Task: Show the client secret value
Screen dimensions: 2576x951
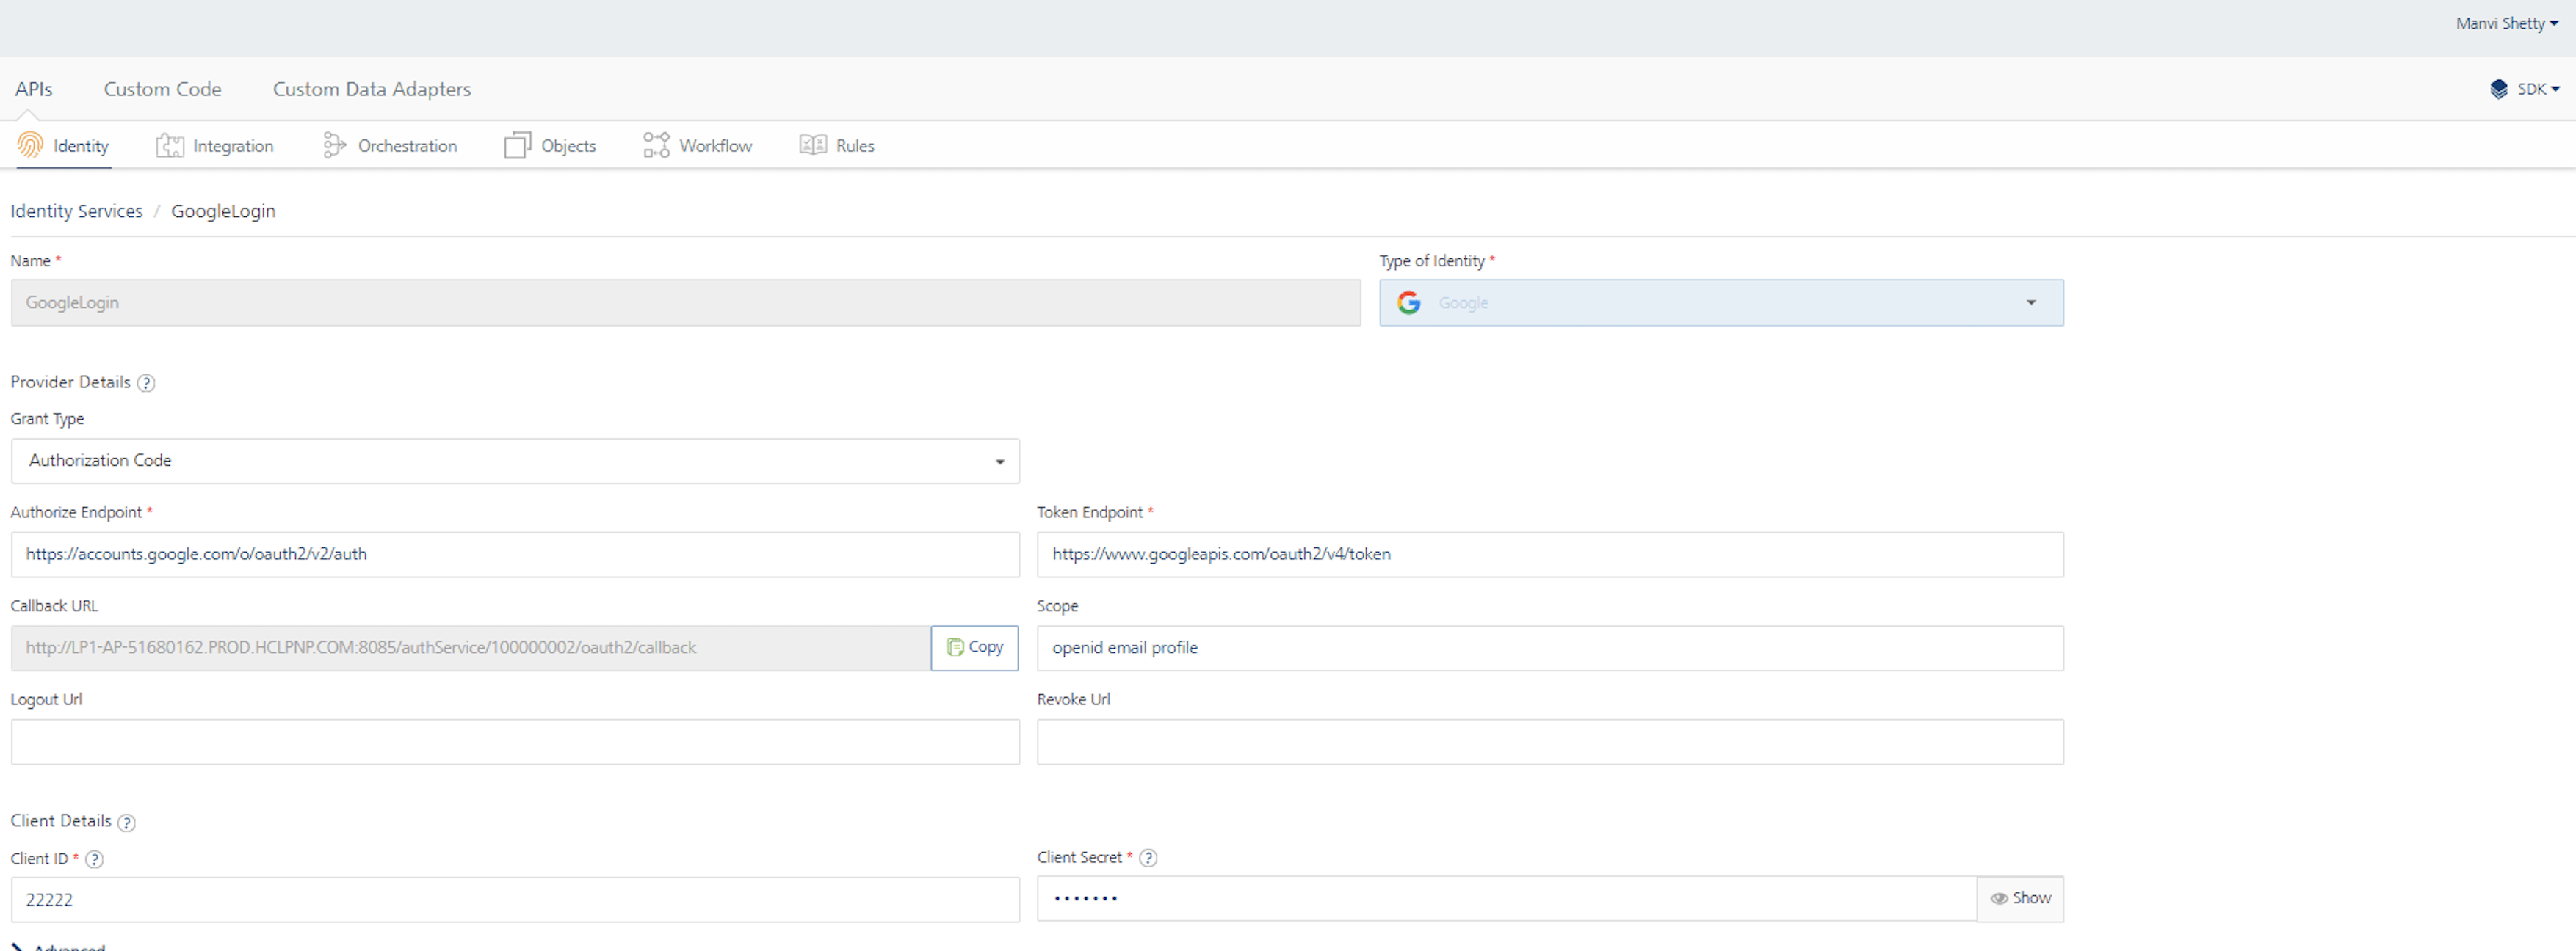Action: tap(2020, 899)
